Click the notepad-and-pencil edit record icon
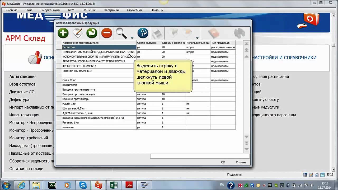Image resolution: width=338 pixels, height=190 pixels. click(77, 33)
